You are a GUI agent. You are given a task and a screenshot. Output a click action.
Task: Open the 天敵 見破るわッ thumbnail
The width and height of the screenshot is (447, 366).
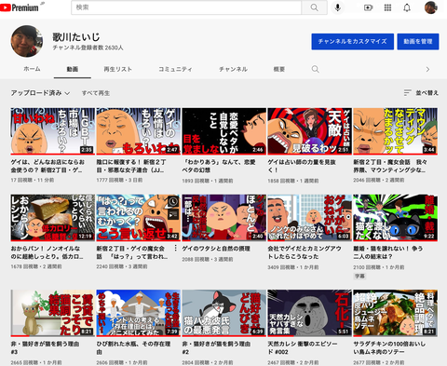tap(309, 131)
